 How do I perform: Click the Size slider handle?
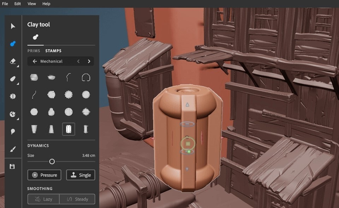pos(52,161)
